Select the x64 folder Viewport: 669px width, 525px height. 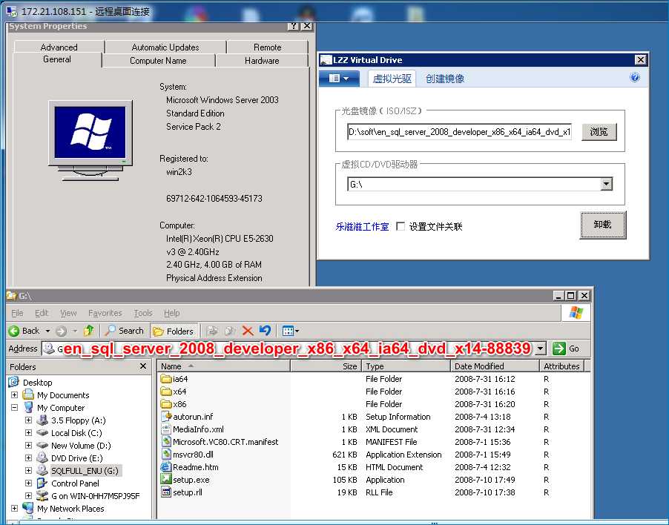coord(174,392)
